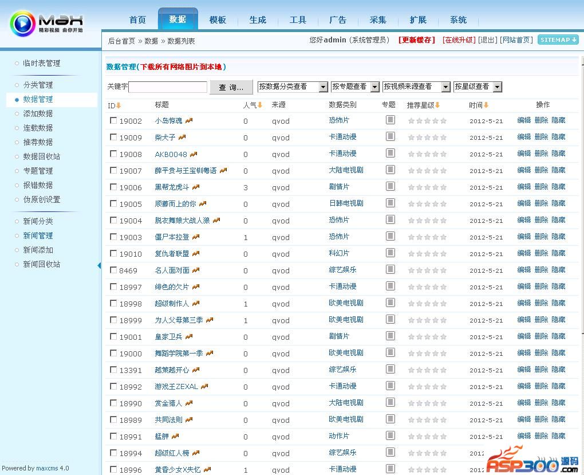Tick the checkbox for ID 19007
Image resolution: width=584 pixels, height=475 pixels.
[x=113, y=170]
